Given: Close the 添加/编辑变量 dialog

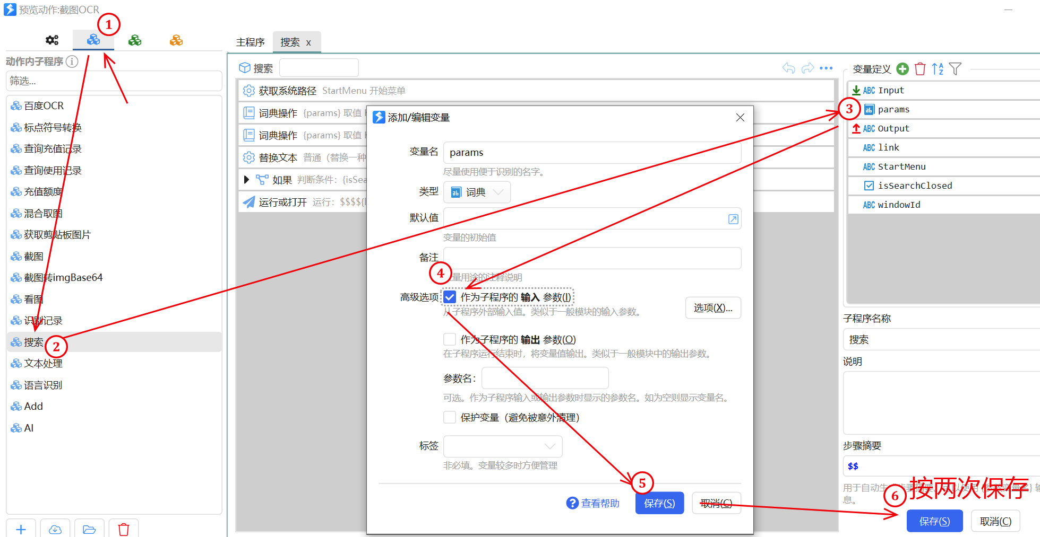Looking at the screenshot, I should (x=740, y=117).
